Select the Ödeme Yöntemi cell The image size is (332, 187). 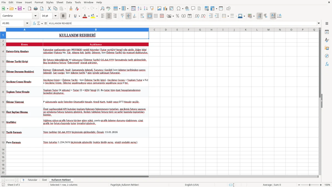[x=24, y=102]
